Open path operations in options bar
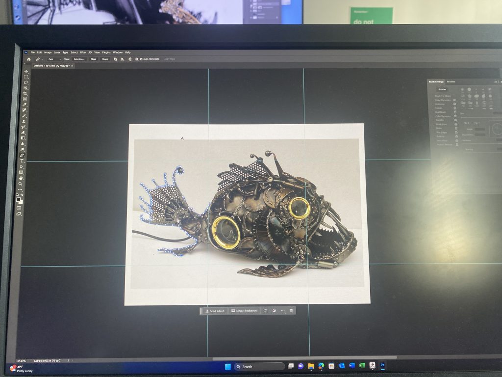Screen dimensions: 502x377 [115, 59]
